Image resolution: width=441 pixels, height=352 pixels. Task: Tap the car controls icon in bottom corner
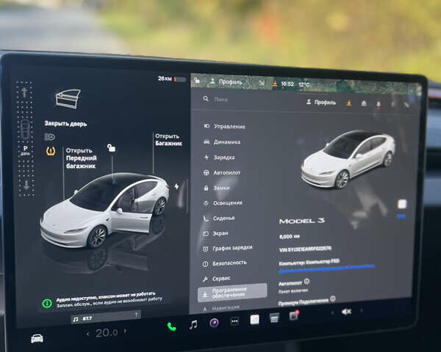coord(37,338)
